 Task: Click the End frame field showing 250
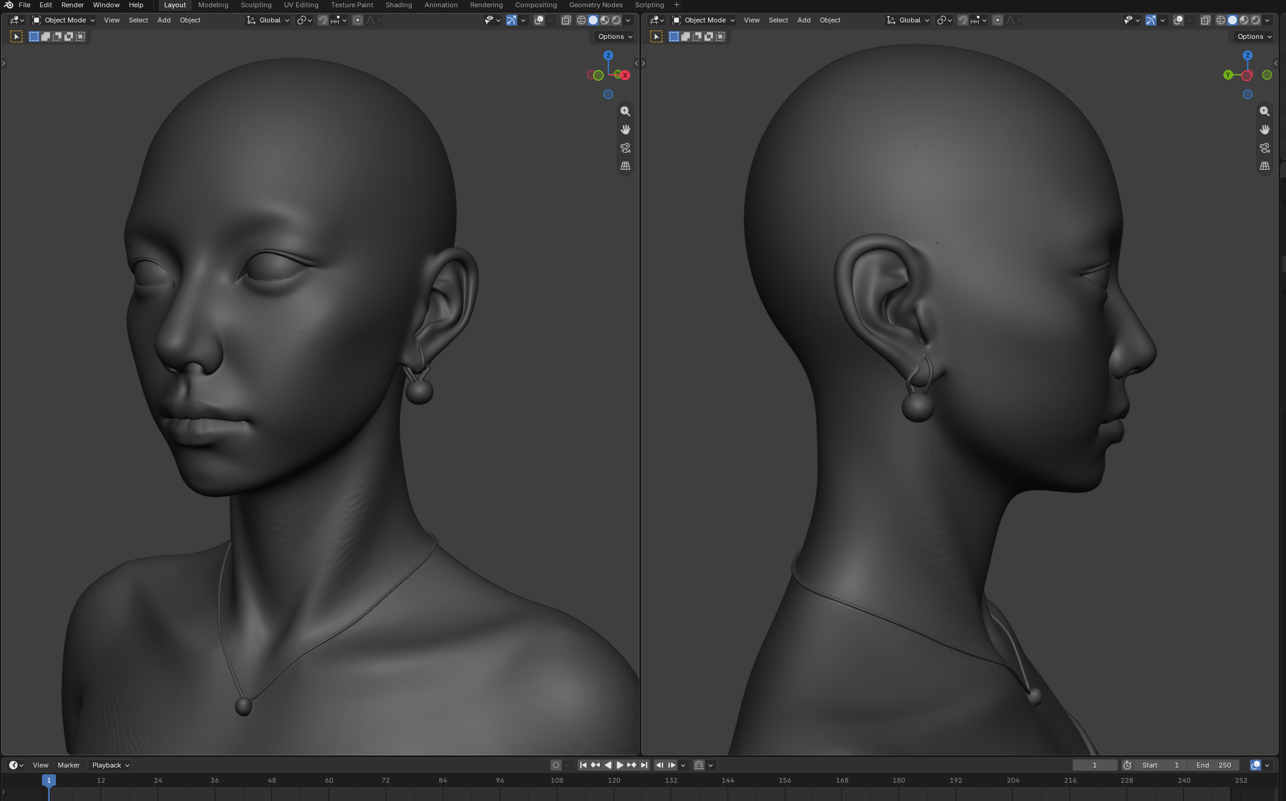pyautogui.click(x=1214, y=765)
